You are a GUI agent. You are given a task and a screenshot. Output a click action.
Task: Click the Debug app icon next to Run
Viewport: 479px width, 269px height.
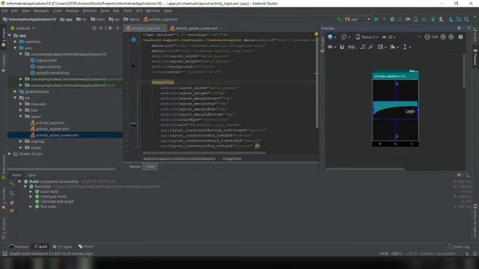tap(392, 19)
